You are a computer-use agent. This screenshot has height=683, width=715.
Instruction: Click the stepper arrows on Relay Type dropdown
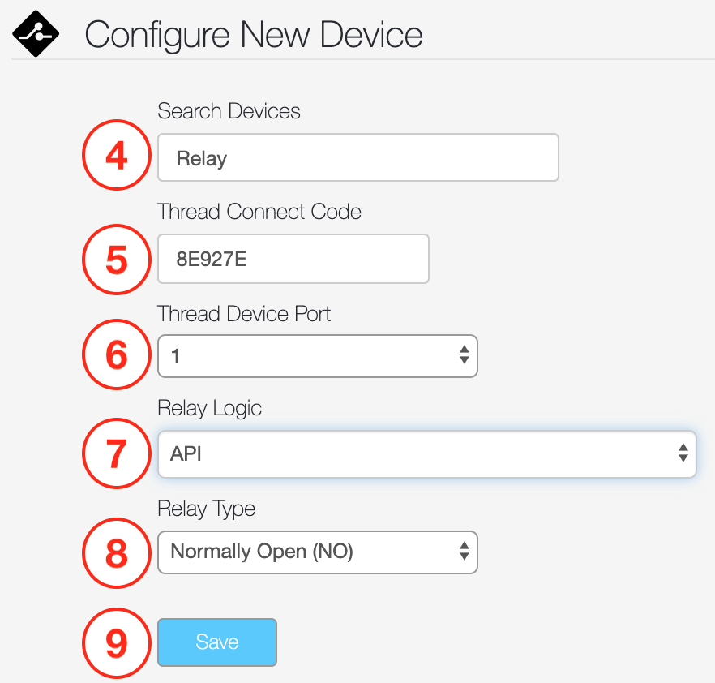point(464,552)
